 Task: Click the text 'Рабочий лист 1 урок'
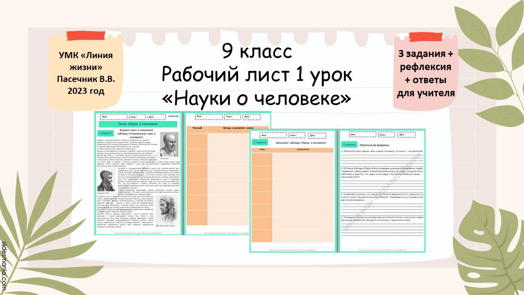(257, 74)
